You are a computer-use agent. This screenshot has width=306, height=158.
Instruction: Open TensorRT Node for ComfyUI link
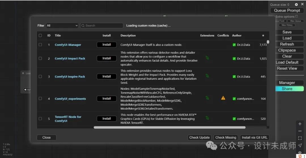68,119
